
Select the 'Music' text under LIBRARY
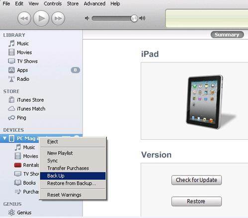tap(23, 44)
